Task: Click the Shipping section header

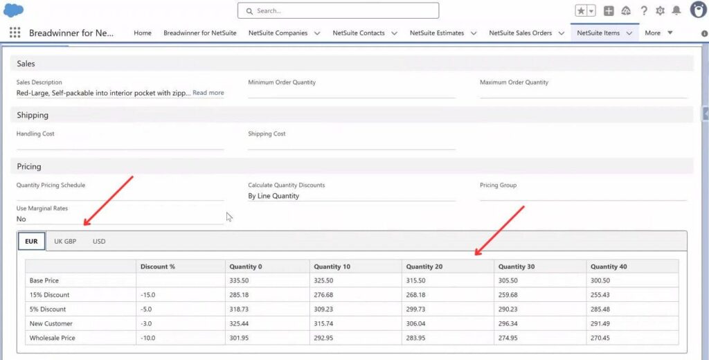Action: (x=352, y=115)
